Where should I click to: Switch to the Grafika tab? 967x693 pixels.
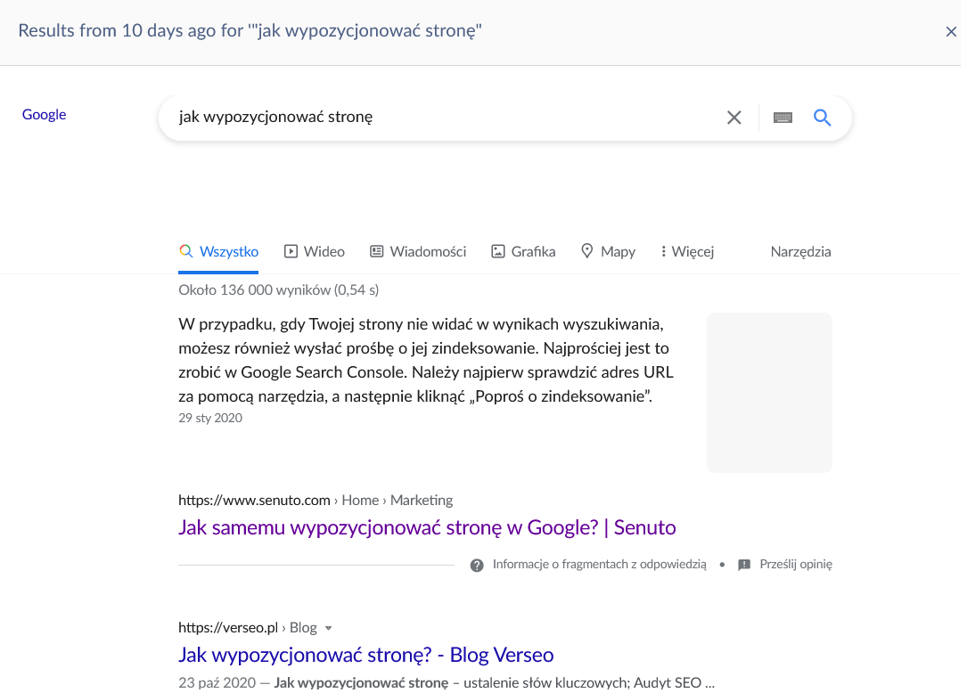point(523,251)
